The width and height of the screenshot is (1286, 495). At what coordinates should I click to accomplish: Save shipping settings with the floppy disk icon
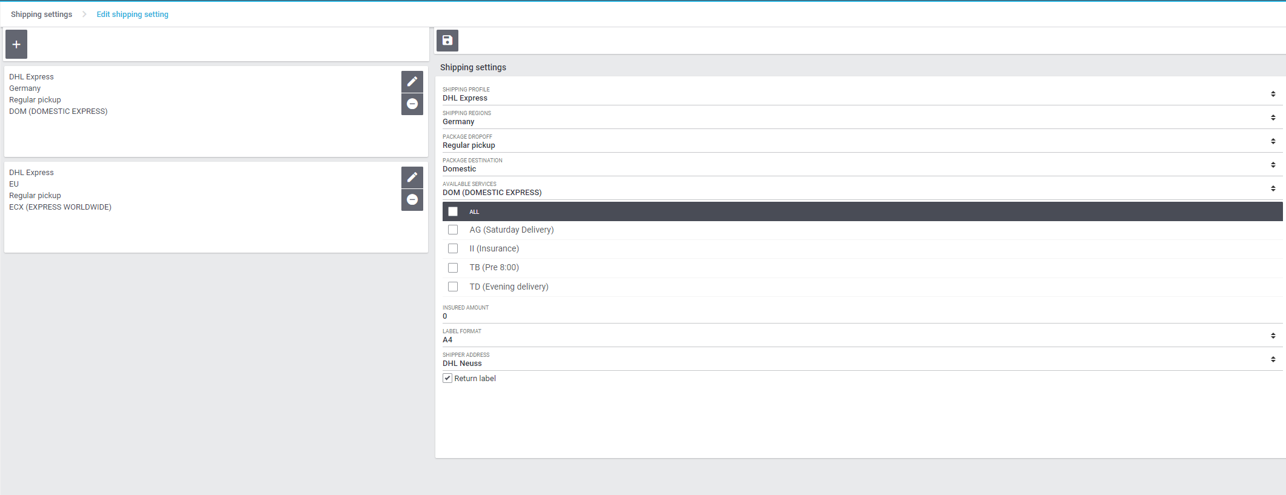coord(447,41)
